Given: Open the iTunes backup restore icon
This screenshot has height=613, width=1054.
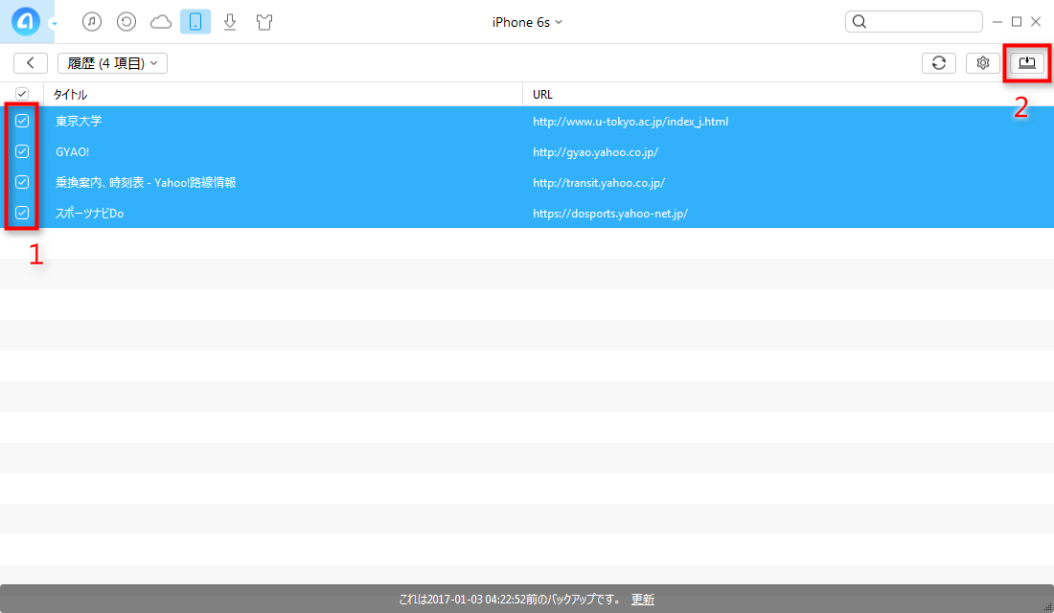Looking at the screenshot, I should (x=126, y=21).
